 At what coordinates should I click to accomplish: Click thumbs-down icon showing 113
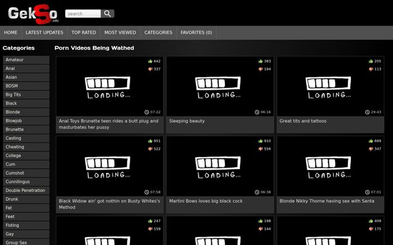pyautogui.click(x=371, y=69)
